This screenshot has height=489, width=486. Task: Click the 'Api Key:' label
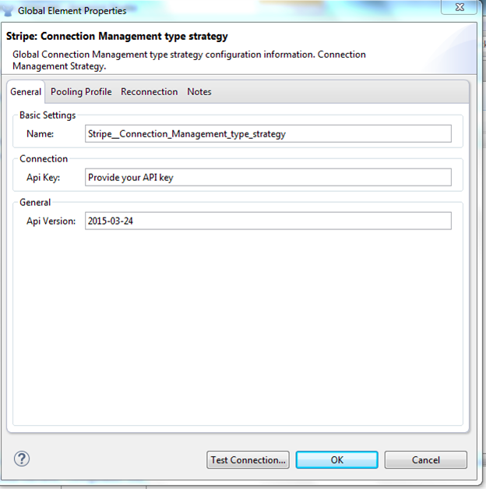(x=44, y=178)
